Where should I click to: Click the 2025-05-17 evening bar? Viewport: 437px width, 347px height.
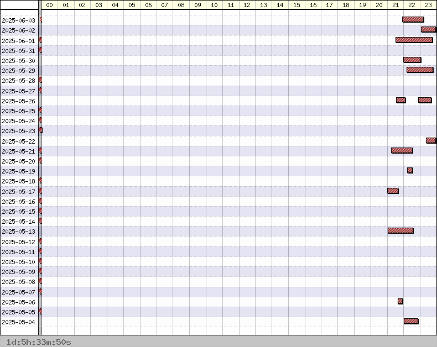pos(393,191)
